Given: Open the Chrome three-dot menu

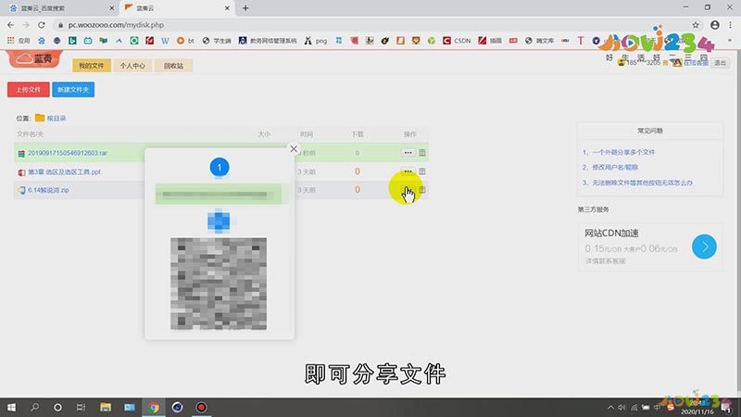Looking at the screenshot, I should 731,25.
